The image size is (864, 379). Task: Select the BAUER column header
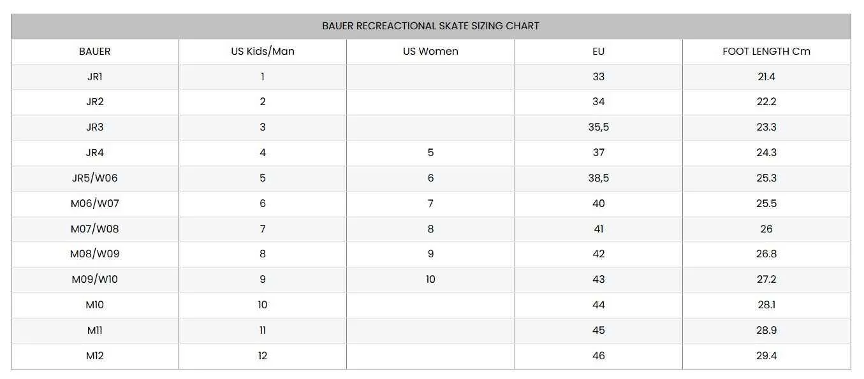point(94,52)
